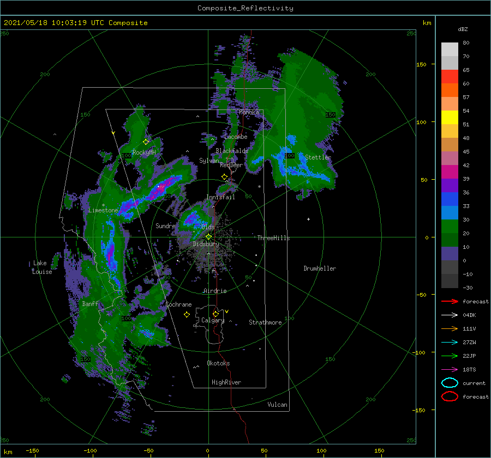
Task: Click the yellow diamond marker near RockyMH
Action: pyautogui.click(x=146, y=142)
